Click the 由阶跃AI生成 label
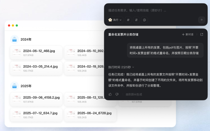 click(x=134, y=94)
